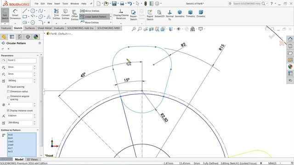Click the confirmation corner green checkmark
This screenshot has height=165, width=294.
click(271, 37)
